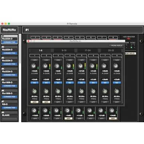Click channel 1 analog gain knob
Viewport: 144px width, 144px height.
click(x=33, y=66)
